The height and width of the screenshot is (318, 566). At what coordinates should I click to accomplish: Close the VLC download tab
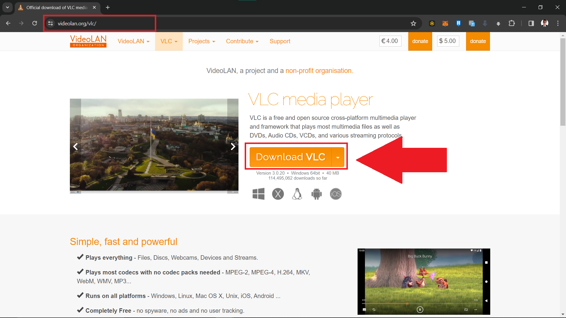tap(94, 7)
